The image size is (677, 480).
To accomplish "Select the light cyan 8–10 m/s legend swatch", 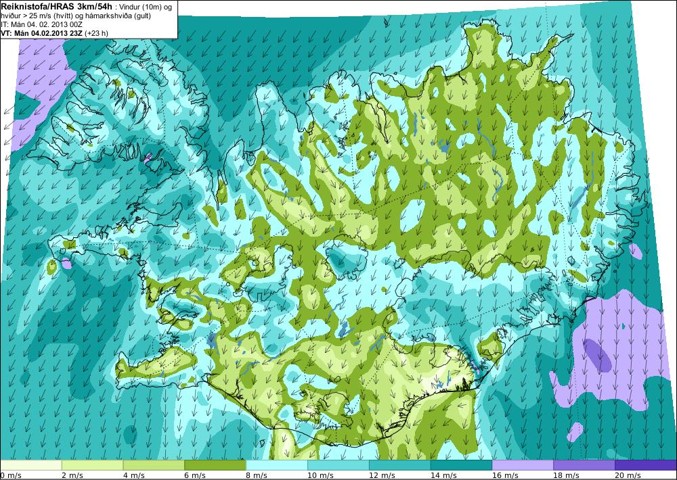I will coord(277,465).
